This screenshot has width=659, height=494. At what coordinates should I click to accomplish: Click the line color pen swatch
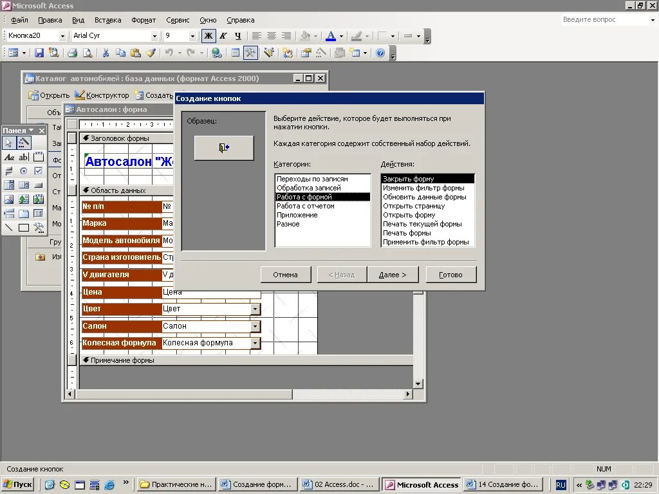[357, 36]
